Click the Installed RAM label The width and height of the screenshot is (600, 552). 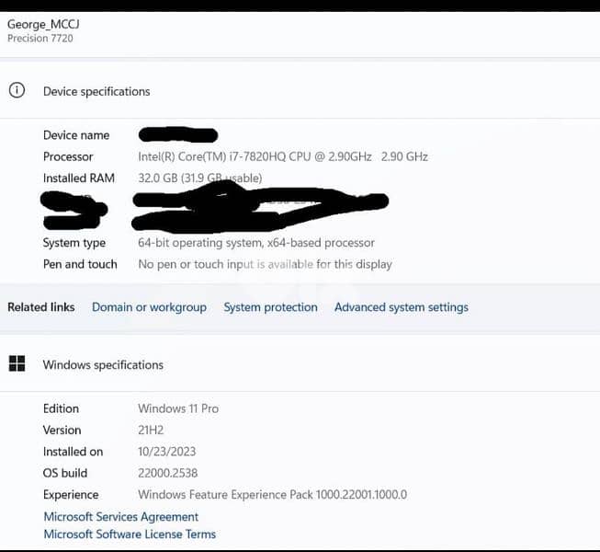click(79, 178)
